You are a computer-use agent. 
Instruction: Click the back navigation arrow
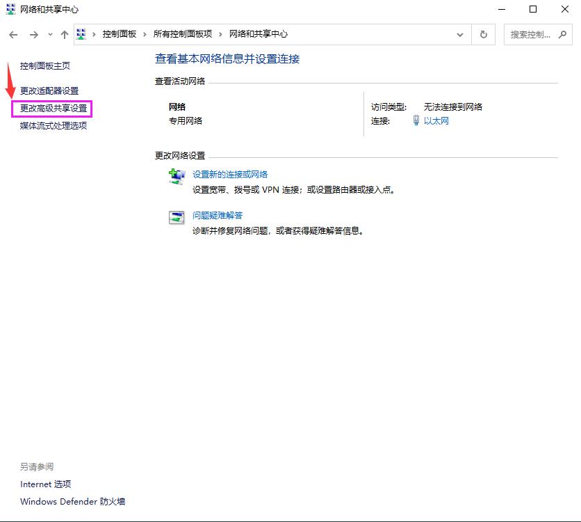[13, 34]
